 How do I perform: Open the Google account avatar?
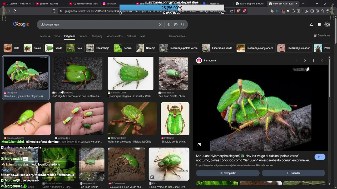pyautogui.click(x=327, y=24)
